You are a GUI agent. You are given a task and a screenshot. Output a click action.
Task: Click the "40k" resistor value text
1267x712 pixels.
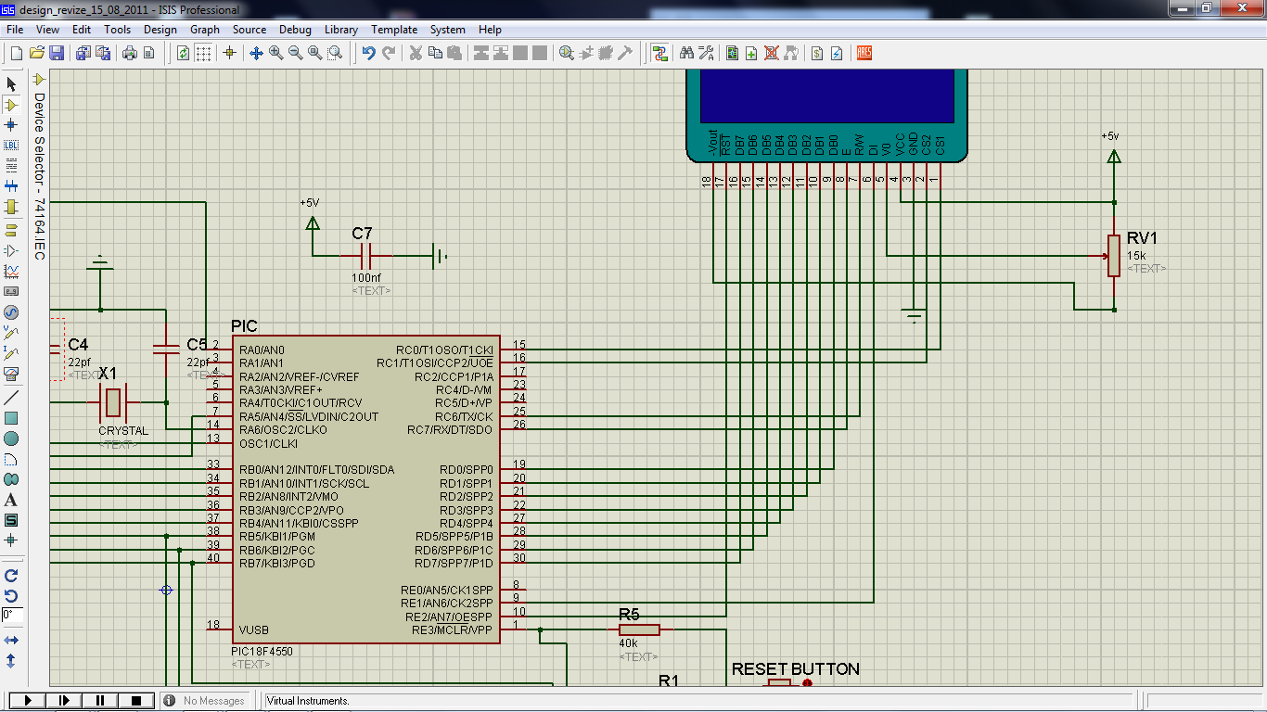click(x=629, y=643)
